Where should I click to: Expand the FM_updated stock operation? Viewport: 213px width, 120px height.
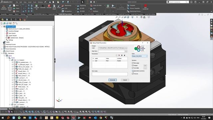pyautogui.click(x=12, y=62)
